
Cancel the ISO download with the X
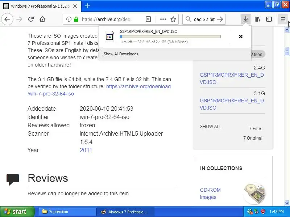coord(241,37)
